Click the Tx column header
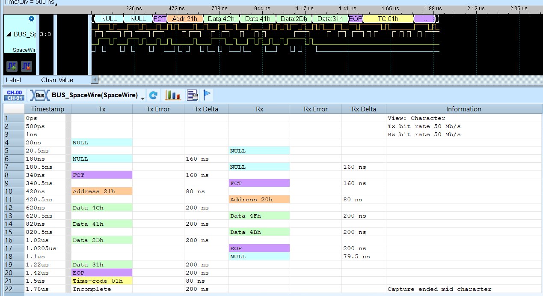 point(102,109)
